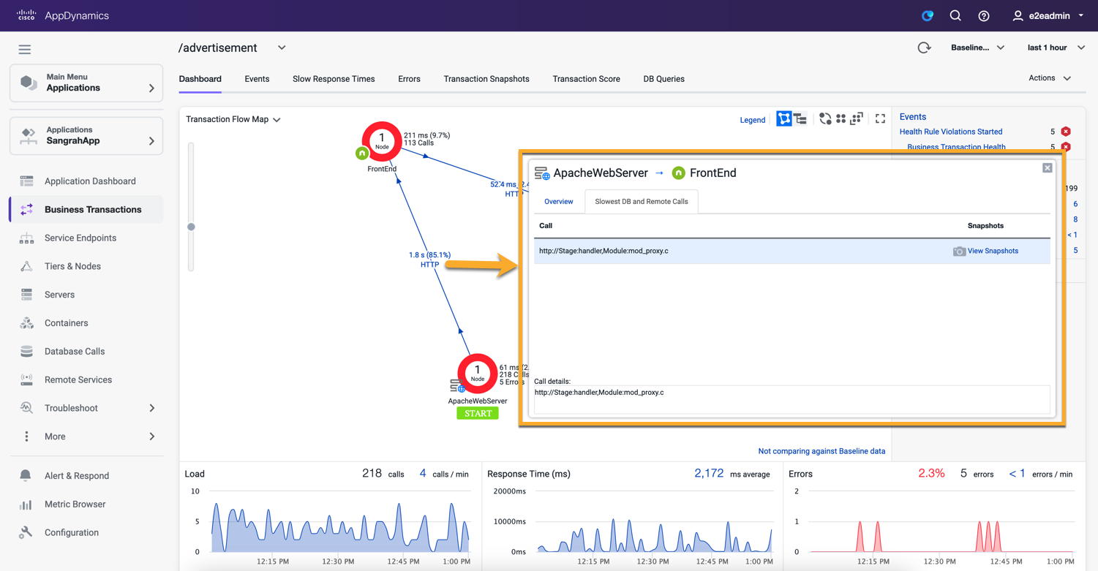
Task: Select the circular layout icon
Action: [x=825, y=118]
